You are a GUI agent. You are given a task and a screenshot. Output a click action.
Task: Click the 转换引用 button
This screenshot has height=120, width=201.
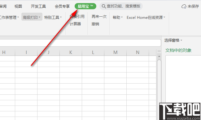pyautogui.click(x=77, y=16)
